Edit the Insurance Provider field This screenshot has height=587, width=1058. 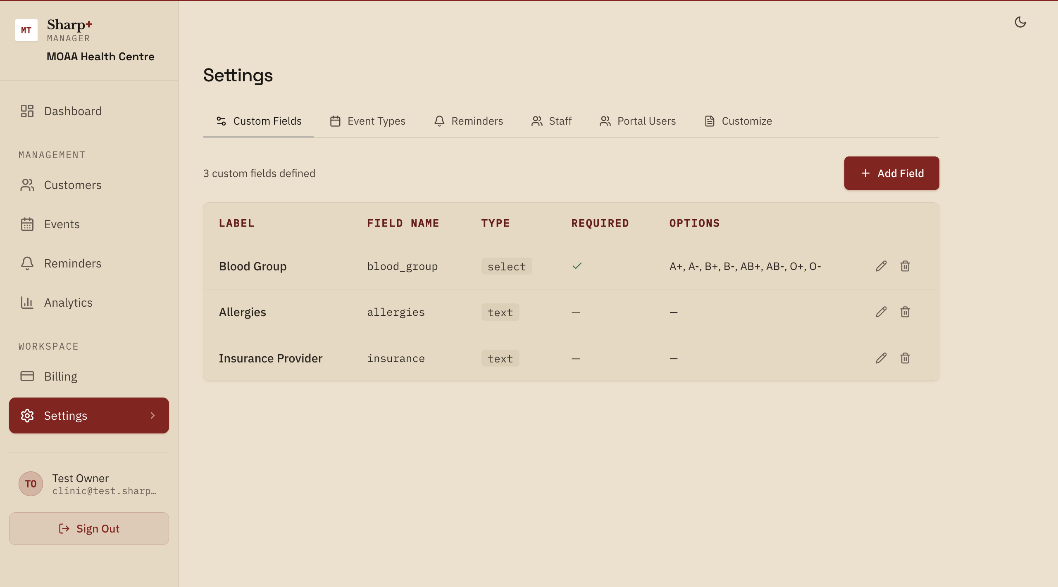(881, 358)
